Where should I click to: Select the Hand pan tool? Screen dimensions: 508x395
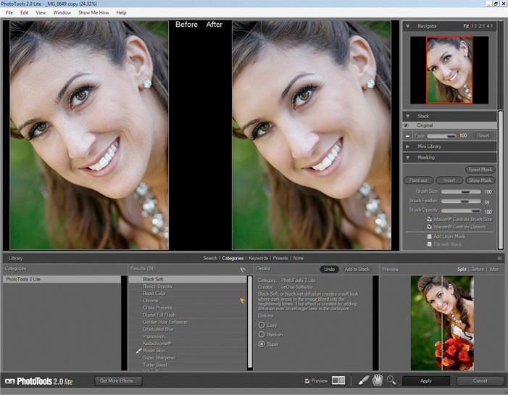pos(377,380)
